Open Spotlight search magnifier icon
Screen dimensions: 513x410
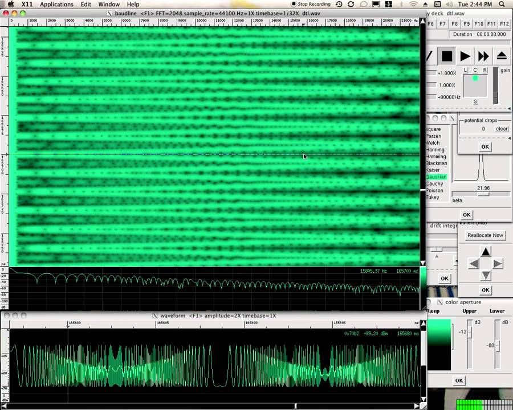(x=502, y=4)
